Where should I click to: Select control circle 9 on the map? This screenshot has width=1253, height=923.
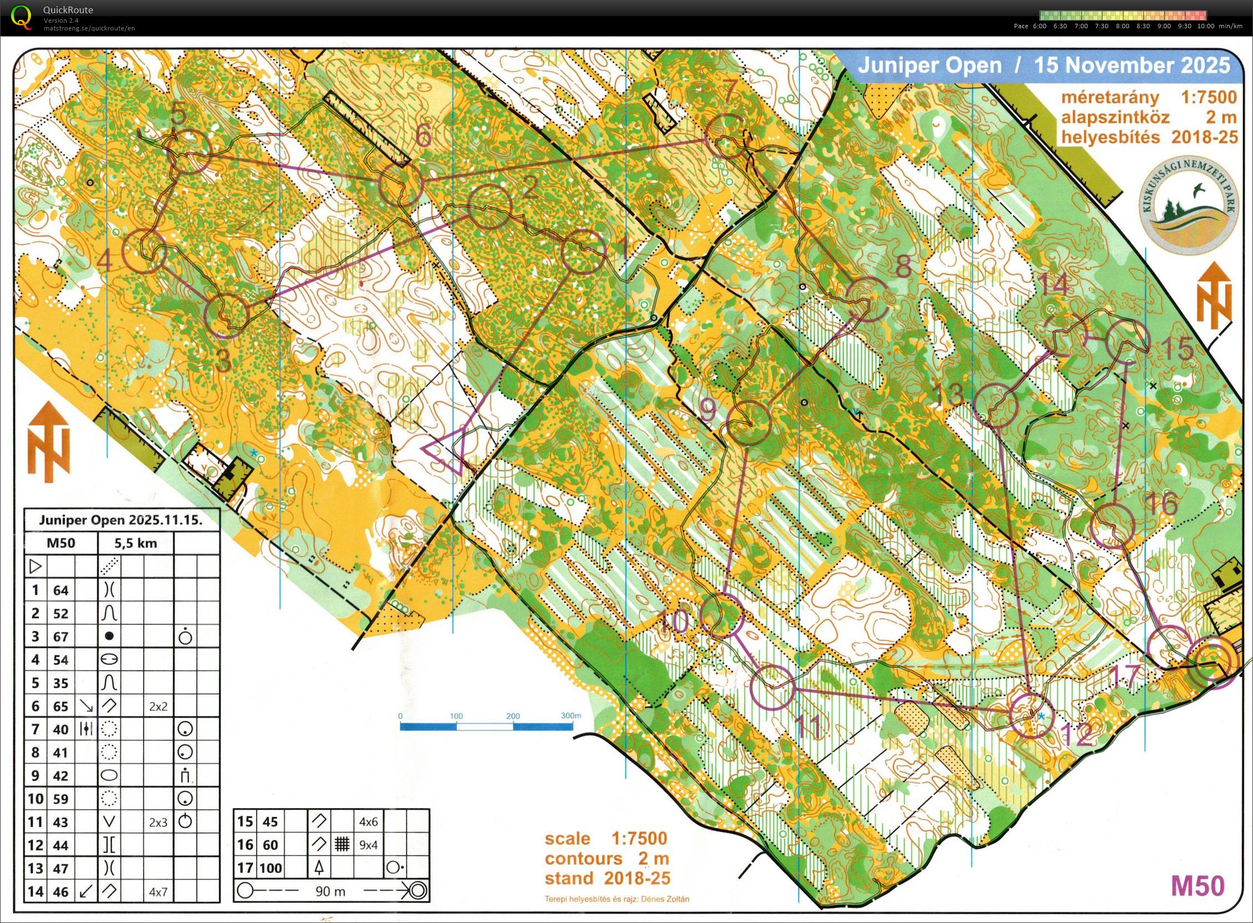click(x=748, y=423)
